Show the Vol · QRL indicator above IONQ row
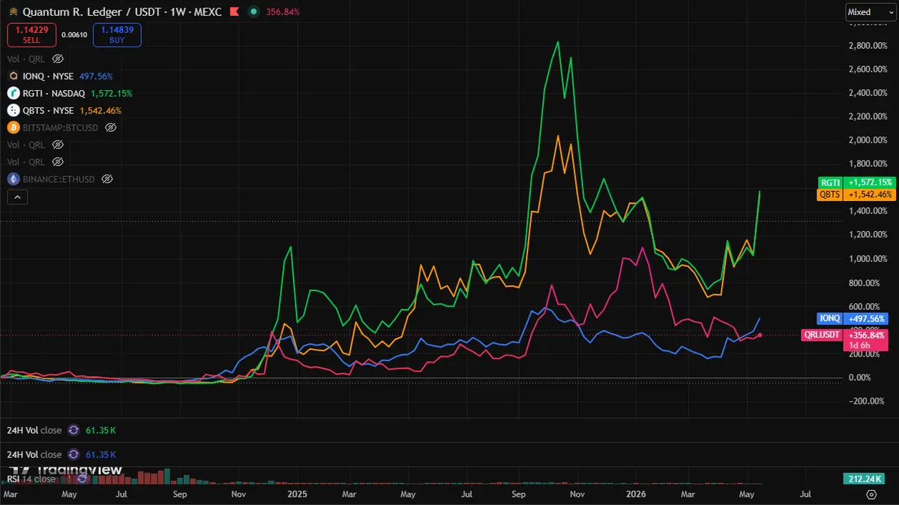The width and height of the screenshot is (899, 505). tap(58, 59)
